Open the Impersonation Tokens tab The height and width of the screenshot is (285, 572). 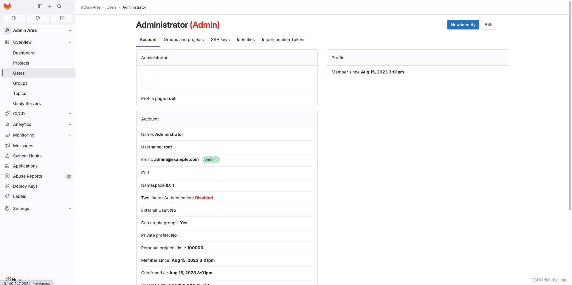click(x=283, y=40)
